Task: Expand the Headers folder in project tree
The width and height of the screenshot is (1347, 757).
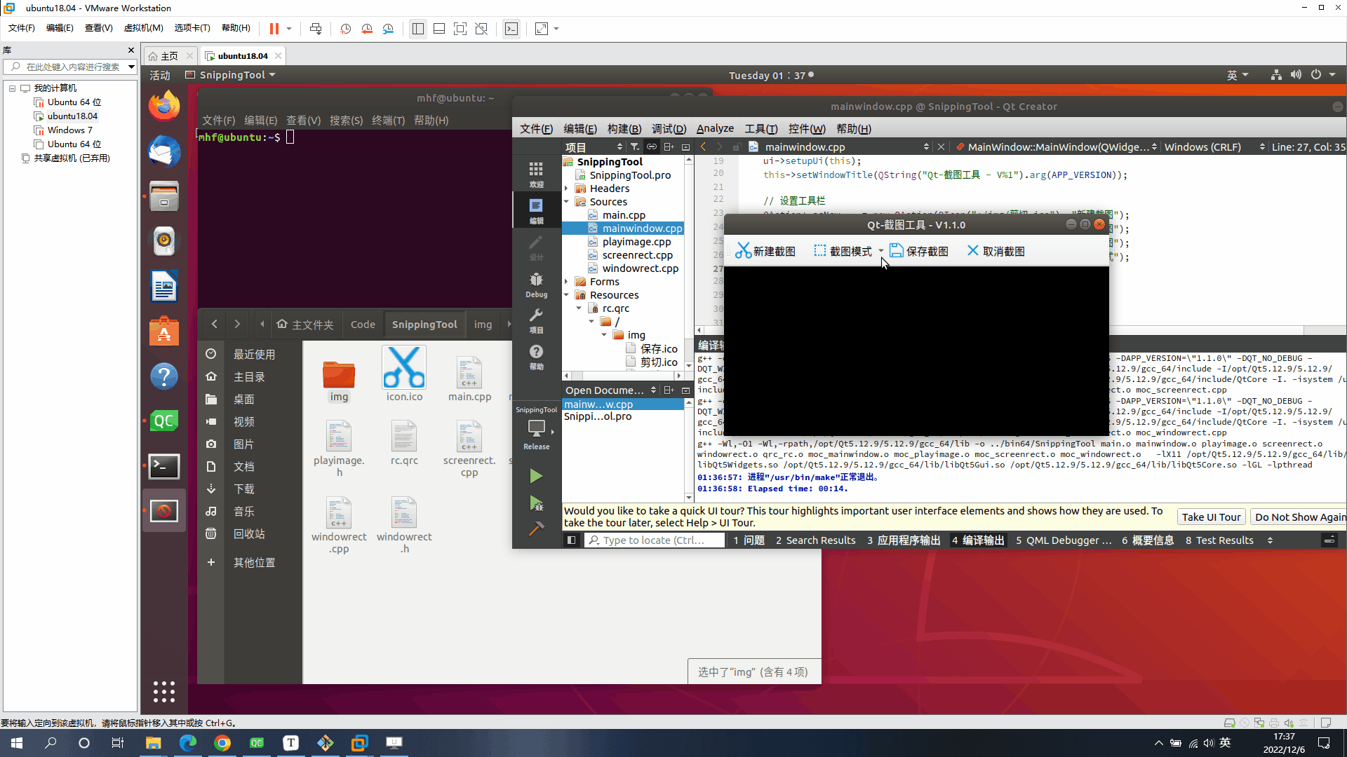Action: [x=567, y=189]
